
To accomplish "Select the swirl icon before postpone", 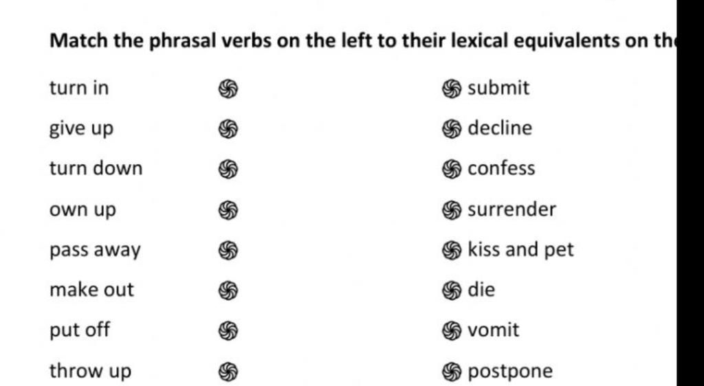I will click(x=452, y=372).
